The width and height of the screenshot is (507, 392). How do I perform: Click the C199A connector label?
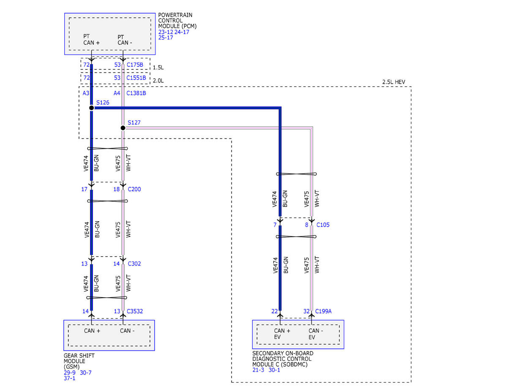pos(324,311)
